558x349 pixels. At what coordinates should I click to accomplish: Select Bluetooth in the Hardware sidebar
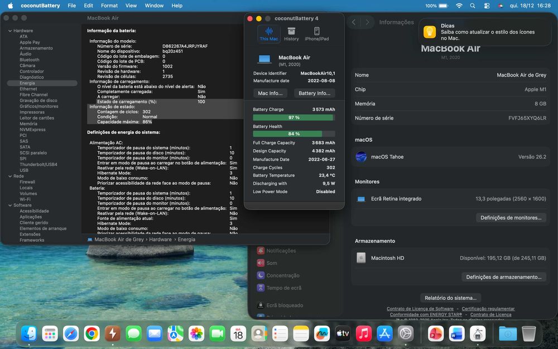[x=30, y=60]
